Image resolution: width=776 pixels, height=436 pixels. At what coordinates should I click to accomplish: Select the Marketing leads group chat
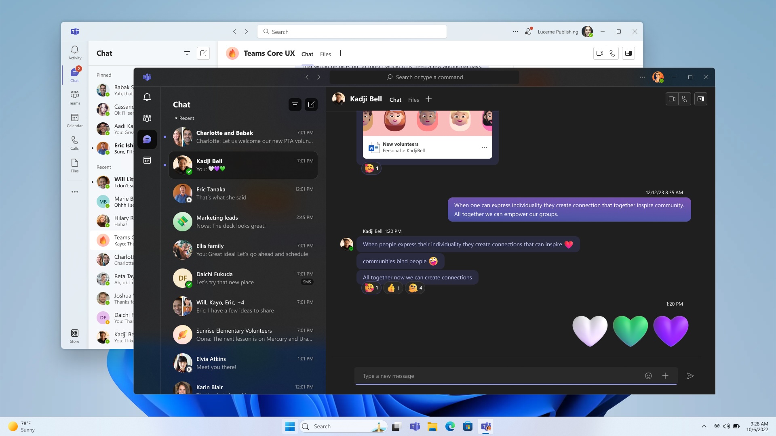coord(242,221)
